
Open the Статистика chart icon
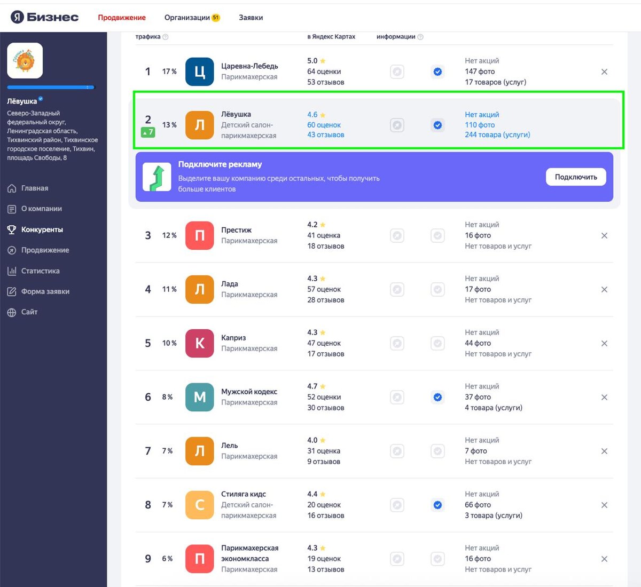coord(12,271)
